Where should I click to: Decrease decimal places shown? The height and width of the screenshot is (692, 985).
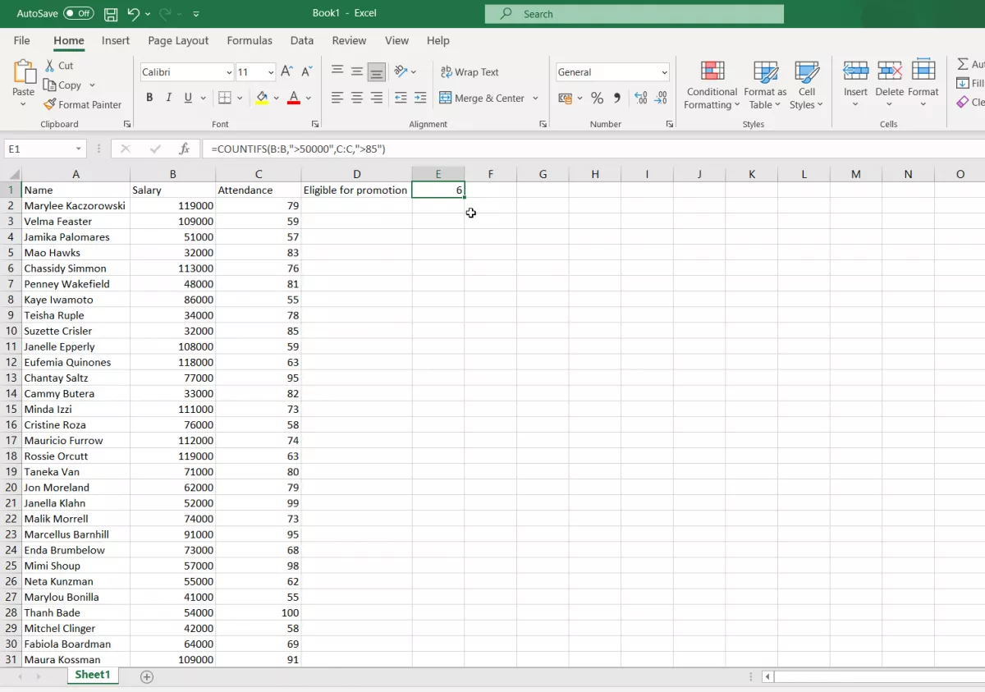[661, 98]
